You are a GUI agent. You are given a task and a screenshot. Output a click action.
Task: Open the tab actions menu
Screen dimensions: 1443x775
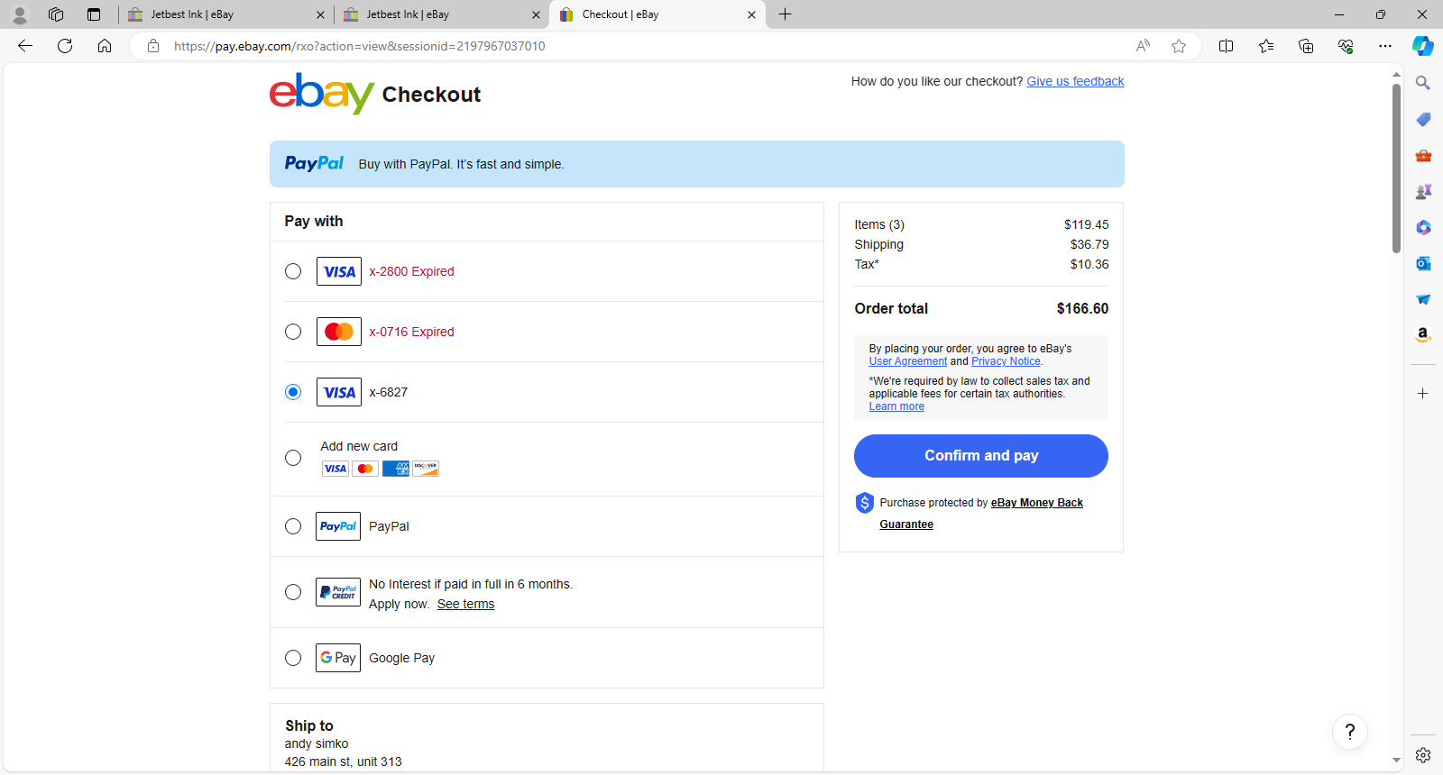pos(94,14)
